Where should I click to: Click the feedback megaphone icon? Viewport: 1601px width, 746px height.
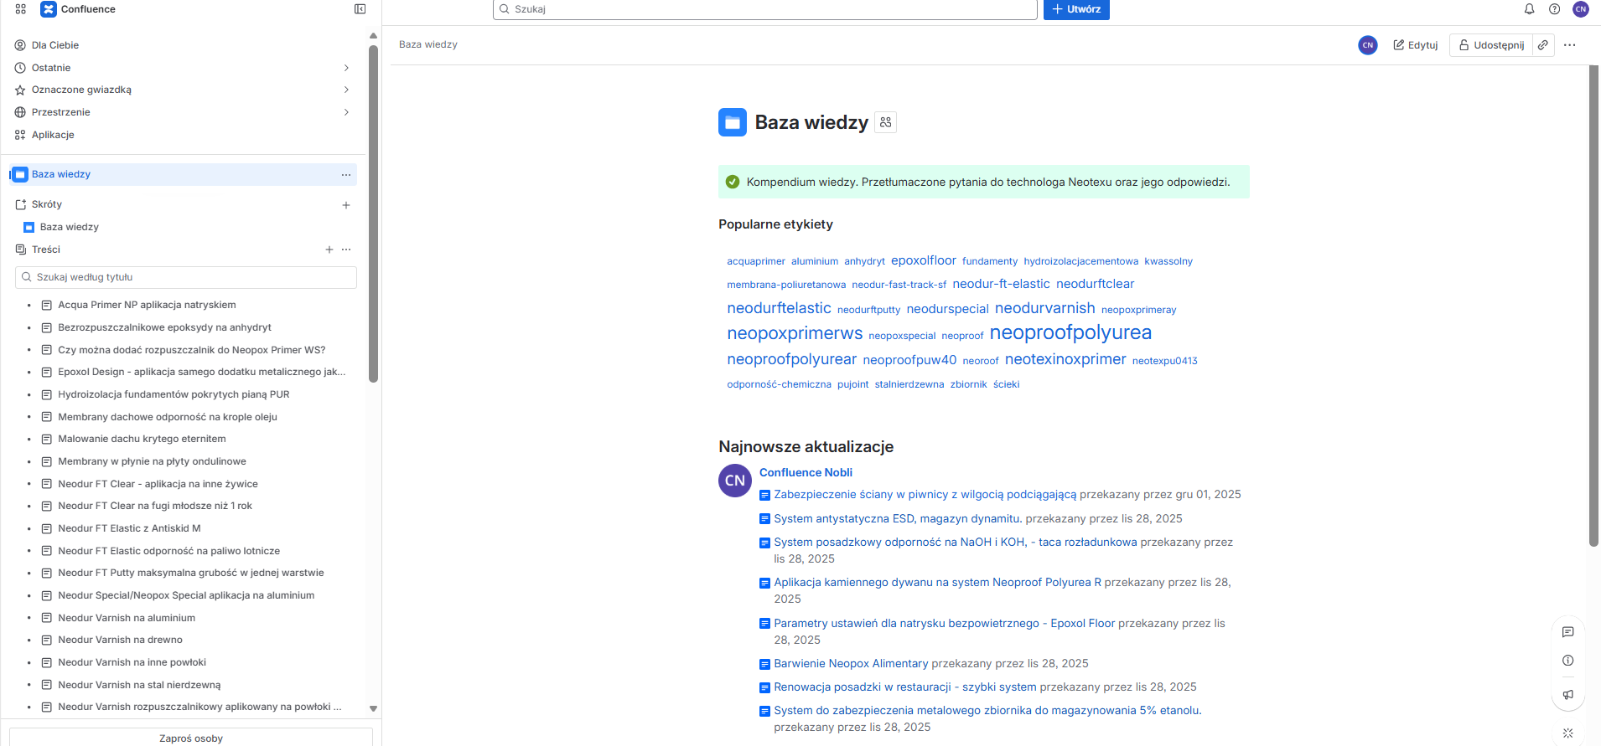coord(1567,695)
